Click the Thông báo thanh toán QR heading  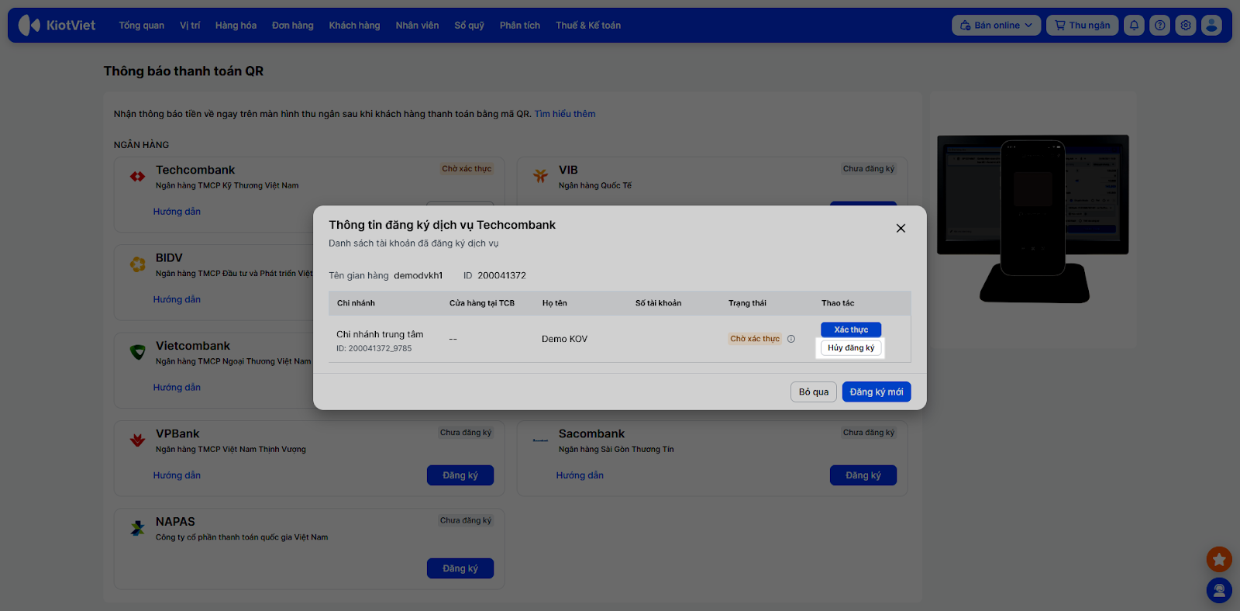tap(184, 71)
